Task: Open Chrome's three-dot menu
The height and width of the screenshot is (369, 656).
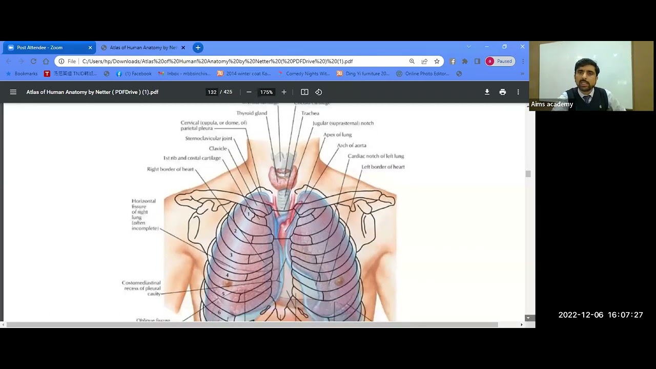Action: coord(523,61)
